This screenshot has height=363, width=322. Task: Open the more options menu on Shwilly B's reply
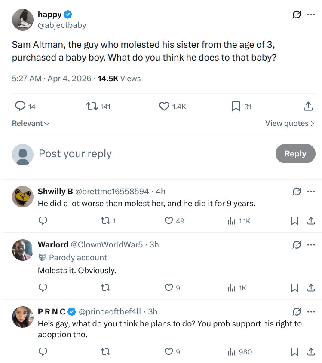tap(311, 192)
